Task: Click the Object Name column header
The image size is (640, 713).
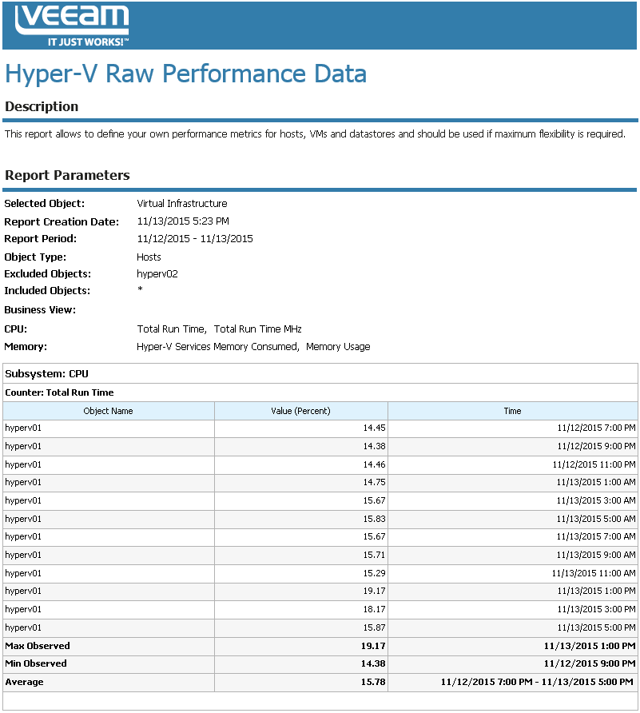Action: pyautogui.click(x=108, y=411)
